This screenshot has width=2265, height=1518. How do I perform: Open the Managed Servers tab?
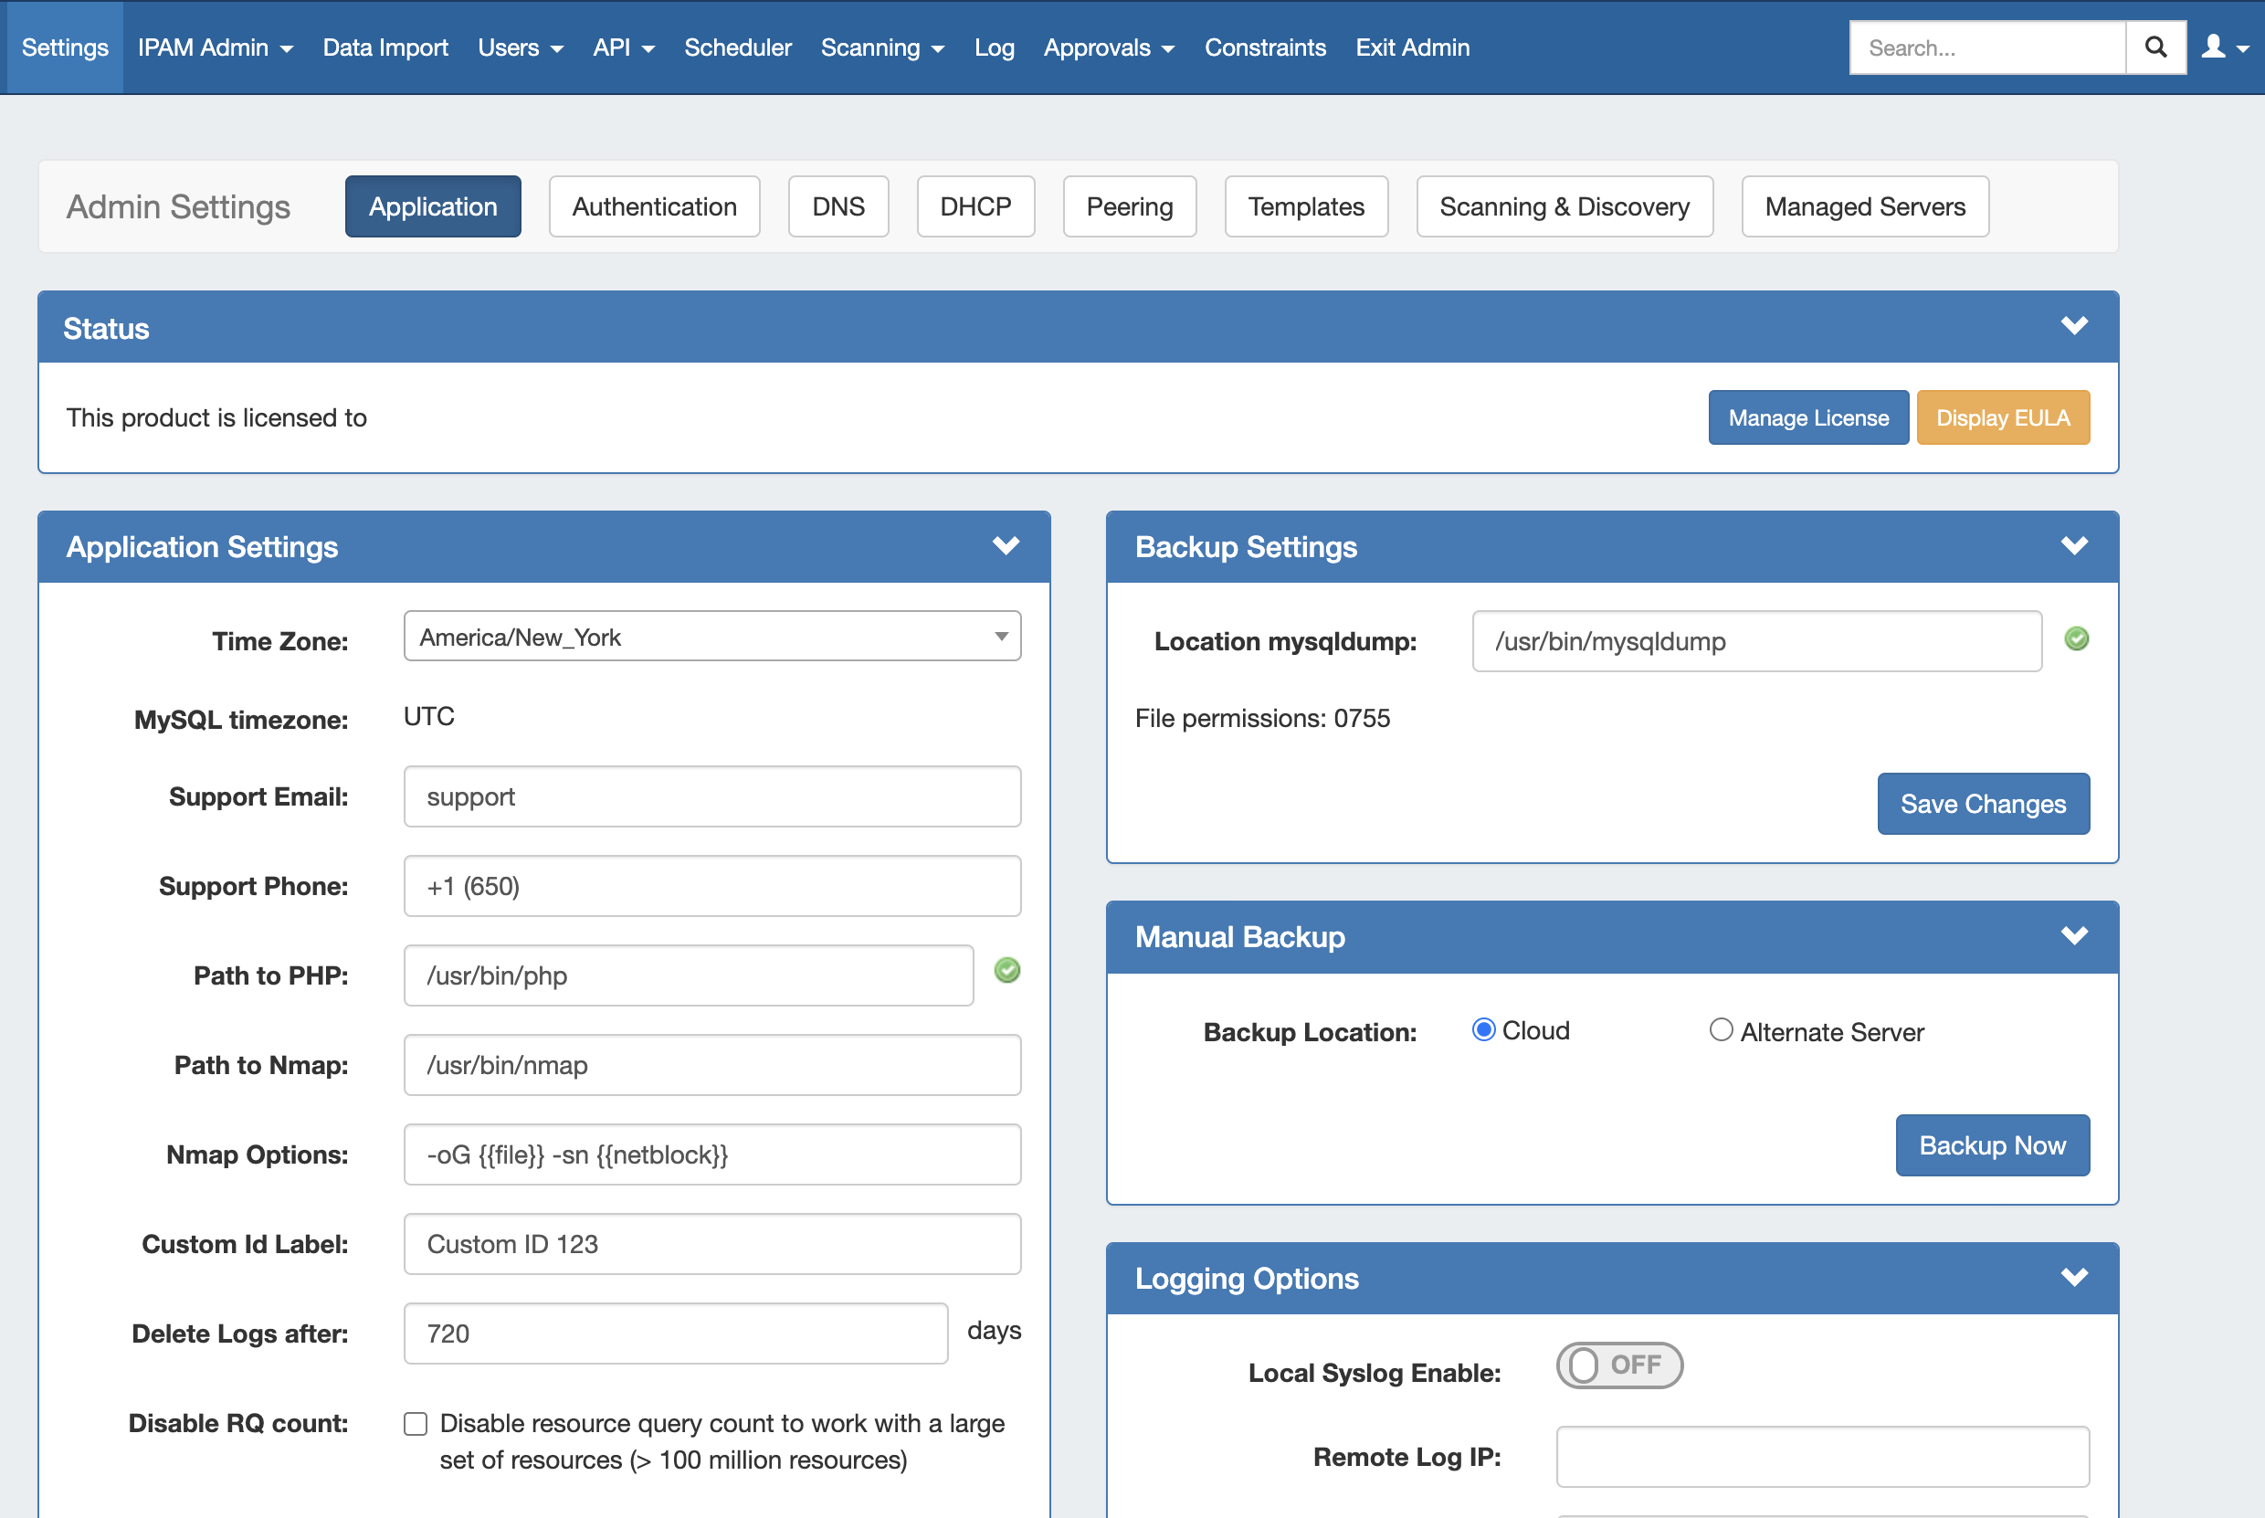coord(1864,206)
